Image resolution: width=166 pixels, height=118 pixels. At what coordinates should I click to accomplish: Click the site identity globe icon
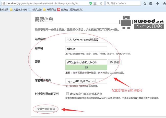pyautogui.click(x=4, y=3)
